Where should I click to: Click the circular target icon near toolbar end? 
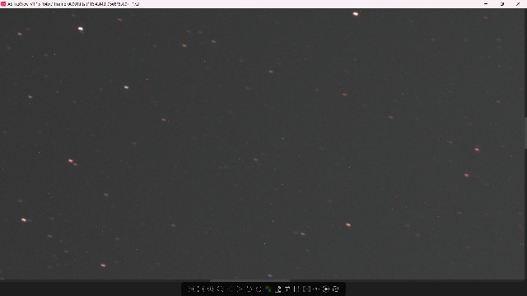[326, 289]
